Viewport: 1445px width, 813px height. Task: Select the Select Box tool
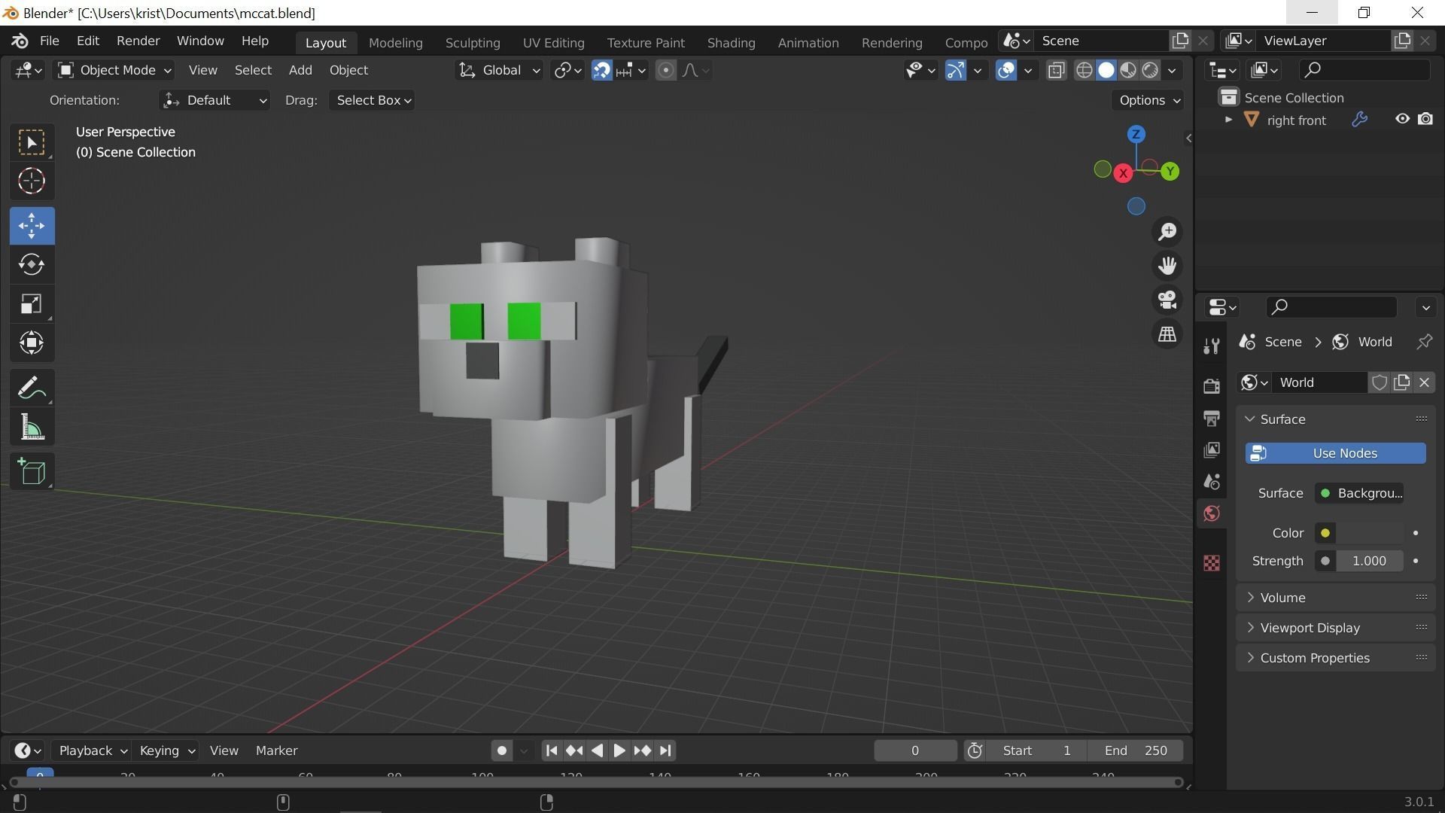click(x=32, y=142)
